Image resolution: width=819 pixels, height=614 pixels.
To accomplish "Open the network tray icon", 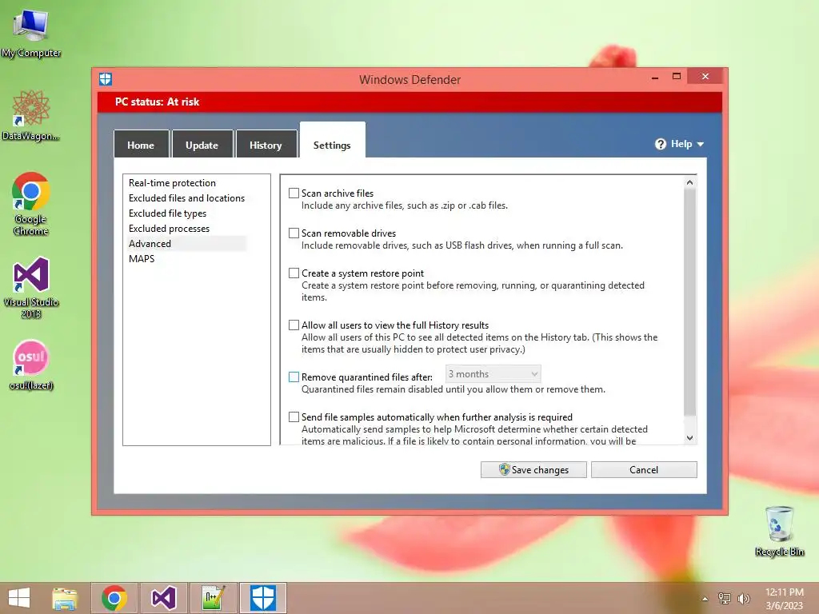I will 725,598.
